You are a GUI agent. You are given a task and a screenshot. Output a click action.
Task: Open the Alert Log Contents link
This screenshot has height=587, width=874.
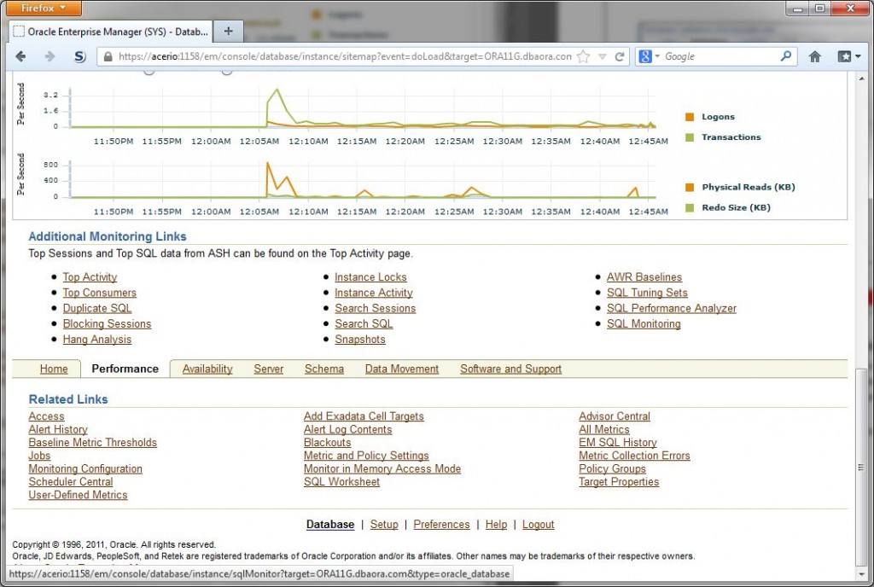(x=347, y=429)
